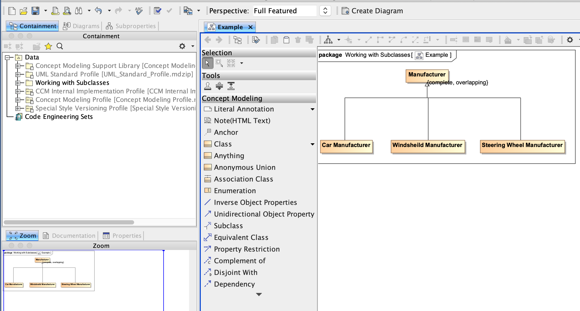Image resolution: width=580 pixels, height=311 pixels.
Task: Click the save project toolbar icon
Action: tap(35, 11)
